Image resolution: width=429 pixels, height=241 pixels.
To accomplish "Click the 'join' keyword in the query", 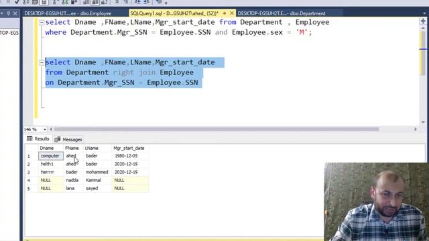I will click(147, 72).
